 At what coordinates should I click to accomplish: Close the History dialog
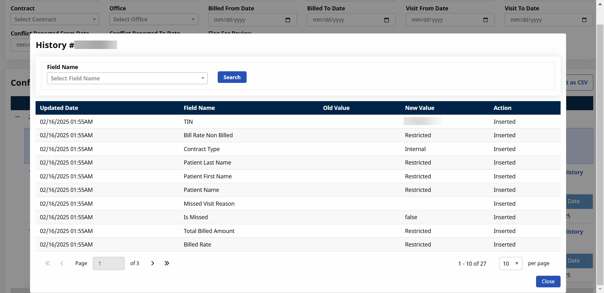coord(548,281)
